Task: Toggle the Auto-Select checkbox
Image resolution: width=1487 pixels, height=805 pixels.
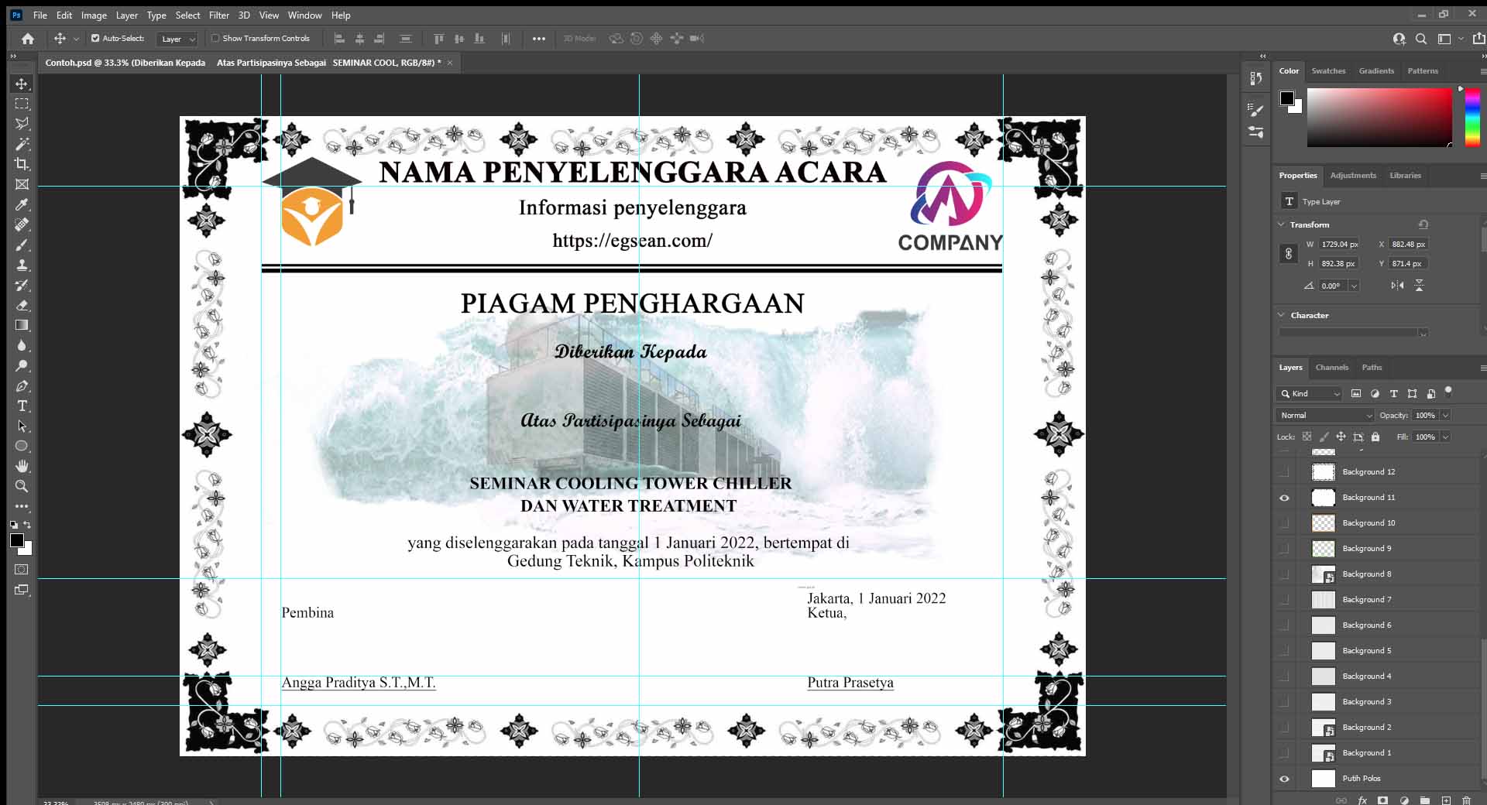Action: 95,38
